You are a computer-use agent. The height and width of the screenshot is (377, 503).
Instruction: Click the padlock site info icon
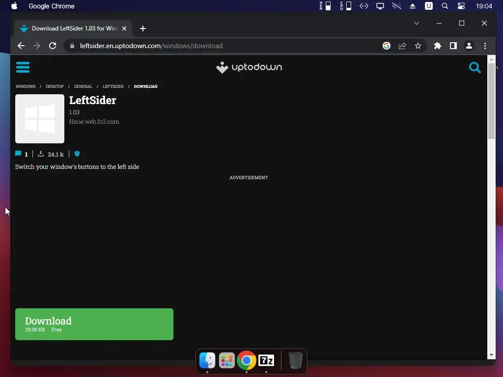72,46
